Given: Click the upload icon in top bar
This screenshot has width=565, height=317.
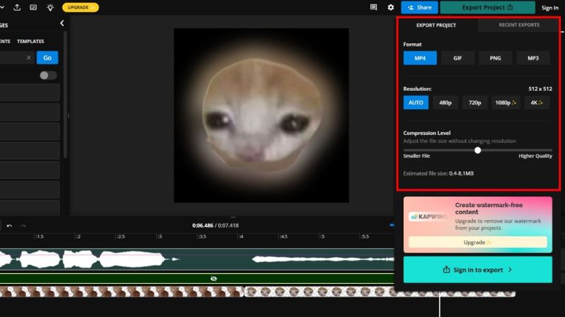Looking at the screenshot, I should pos(16,7).
